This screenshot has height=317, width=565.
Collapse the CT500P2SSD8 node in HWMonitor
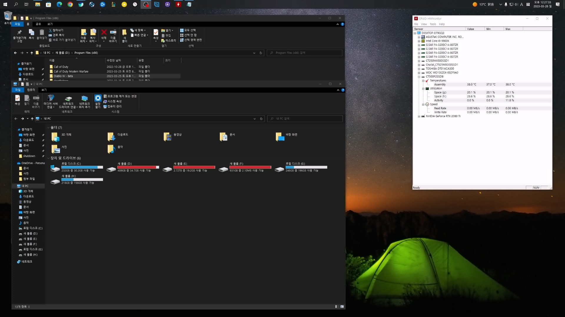click(x=419, y=77)
